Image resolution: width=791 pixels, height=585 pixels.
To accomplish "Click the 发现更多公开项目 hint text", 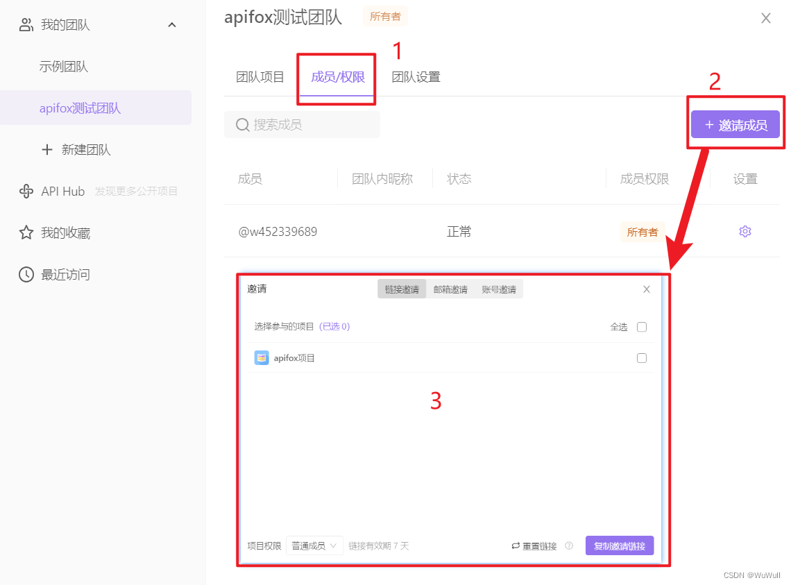I will point(136,192).
